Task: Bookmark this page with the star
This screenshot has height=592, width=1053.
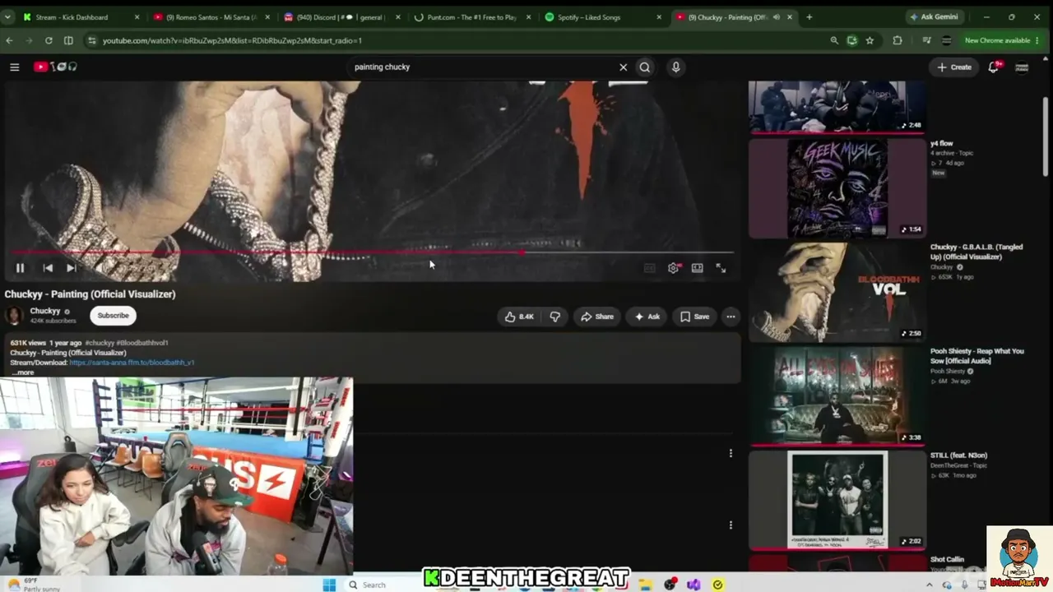Action: tap(870, 40)
